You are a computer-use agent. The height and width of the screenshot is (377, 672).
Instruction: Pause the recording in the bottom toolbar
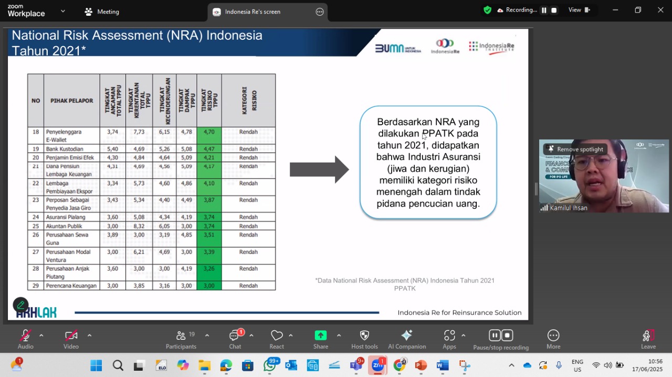(x=495, y=335)
